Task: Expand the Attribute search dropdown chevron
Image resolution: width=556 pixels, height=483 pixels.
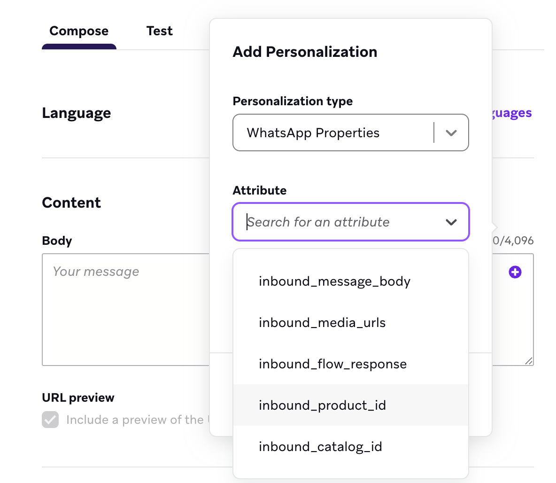Action: [451, 222]
